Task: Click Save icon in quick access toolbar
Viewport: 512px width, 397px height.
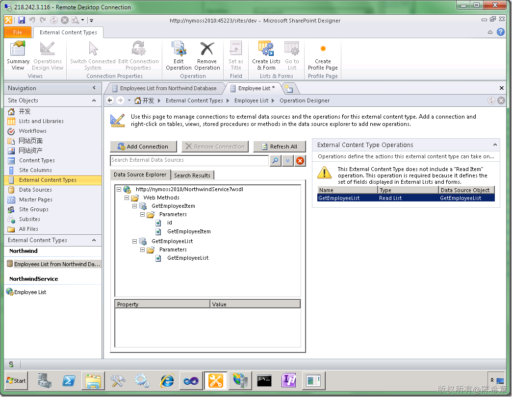Action: (x=22, y=20)
